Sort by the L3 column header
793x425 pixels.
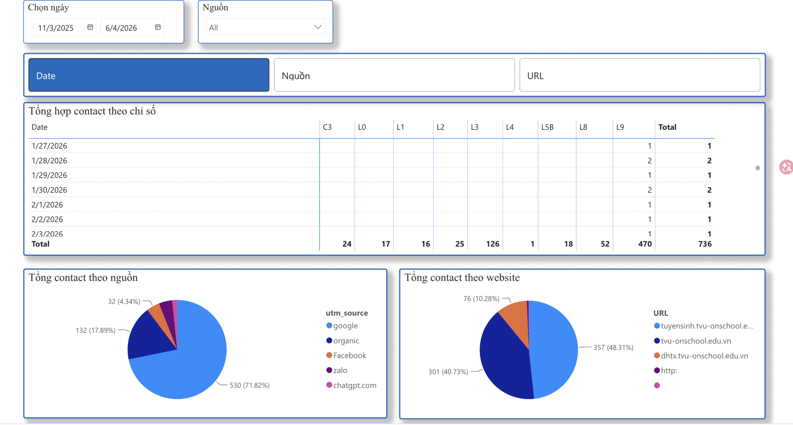coord(475,127)
